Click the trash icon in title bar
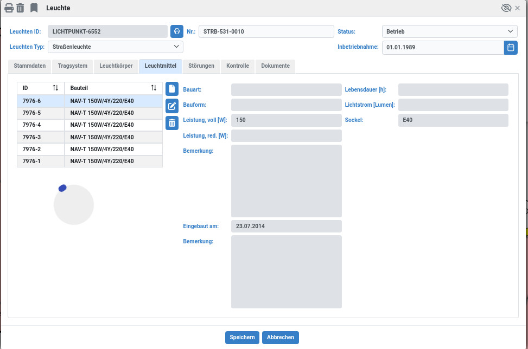Screen dimensions: 528x349 (x=20, y=8)
